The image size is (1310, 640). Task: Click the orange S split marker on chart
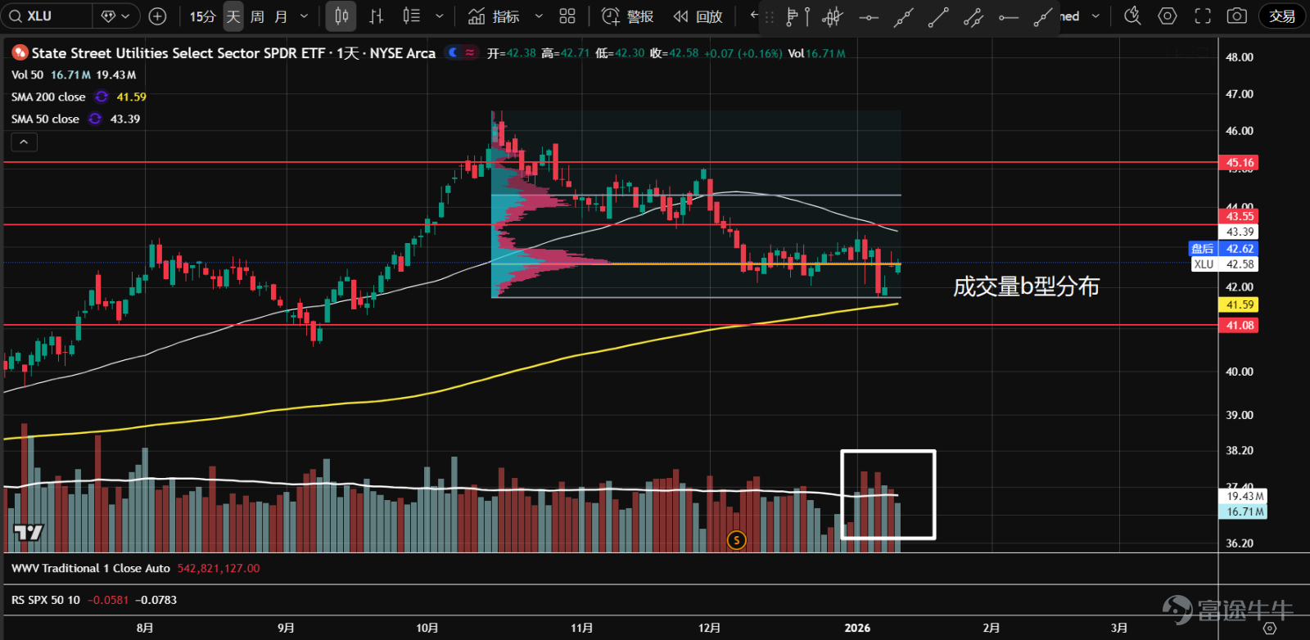pyautogui.click(x=737, y=540)
